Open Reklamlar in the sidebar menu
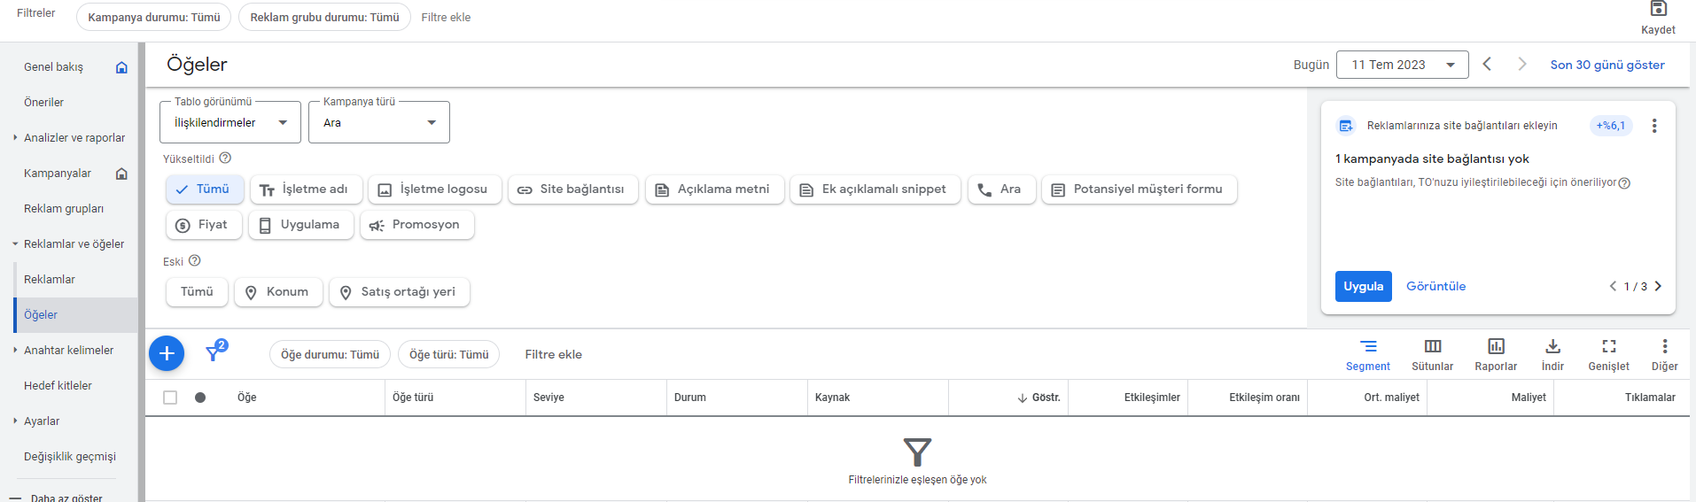Screen dimensions: 1696x502 [x=50, y=279]
